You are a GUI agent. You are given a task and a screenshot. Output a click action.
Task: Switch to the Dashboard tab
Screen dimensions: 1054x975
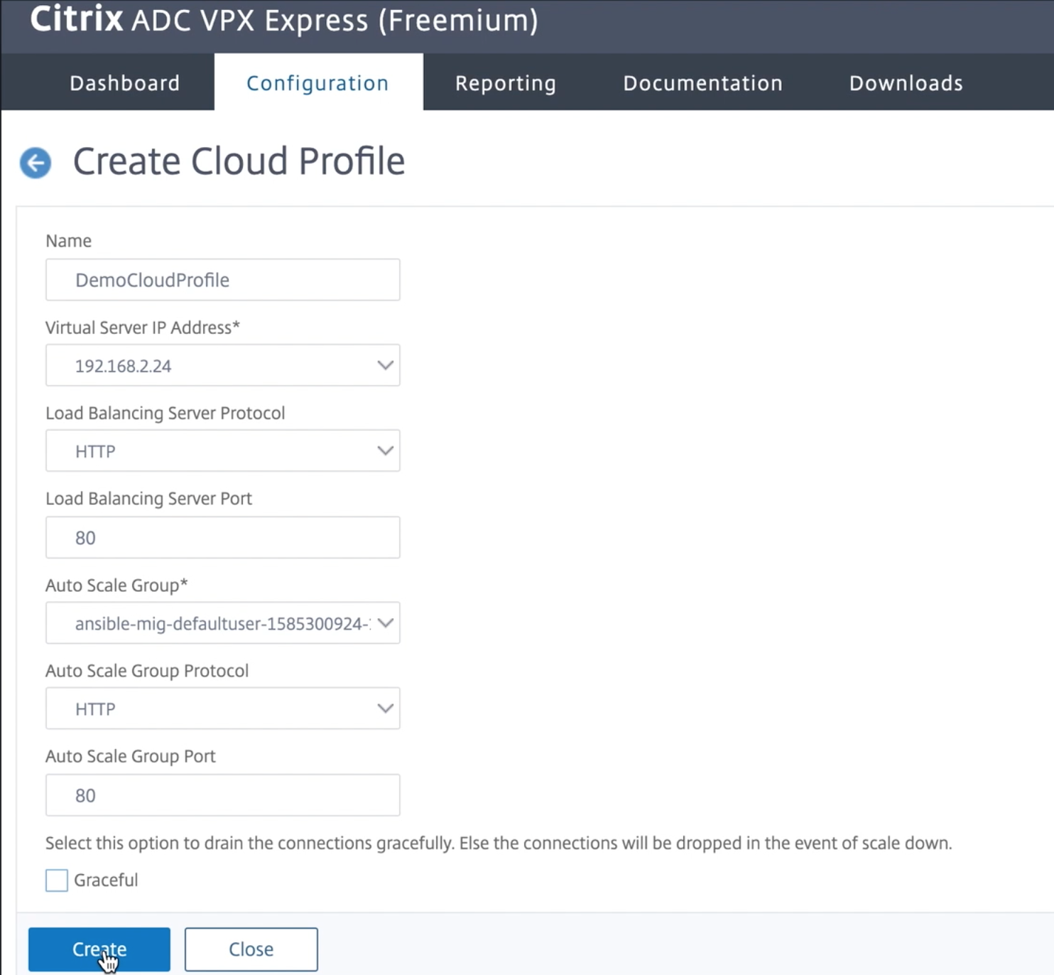[125, 83]
